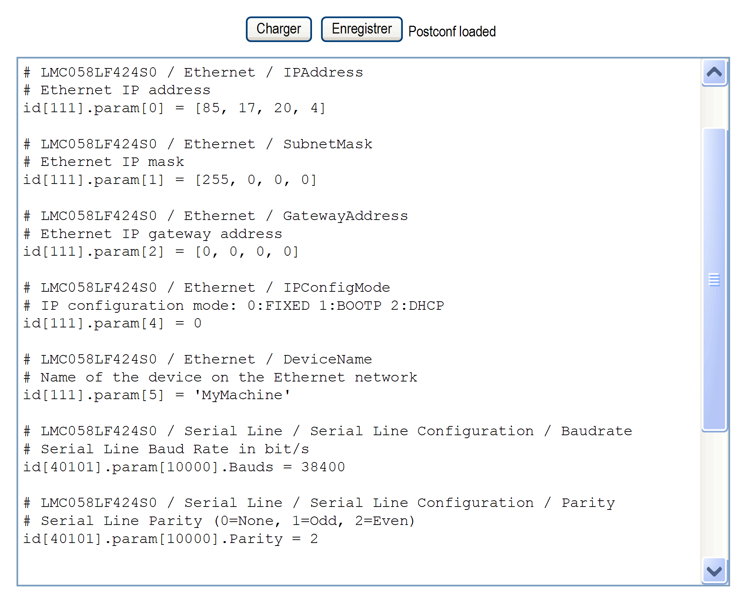Click the Bauds value 38400

pos(323,467)
